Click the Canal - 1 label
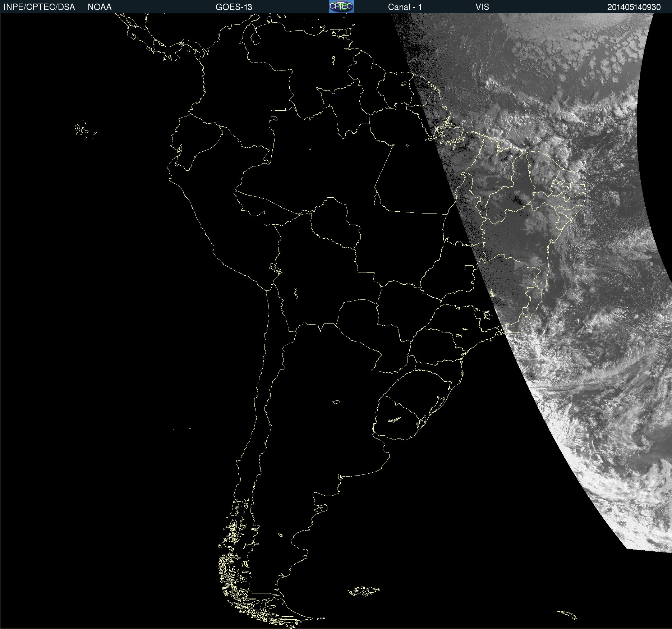Viewport: 672px width, 629px height. (405, 7)
